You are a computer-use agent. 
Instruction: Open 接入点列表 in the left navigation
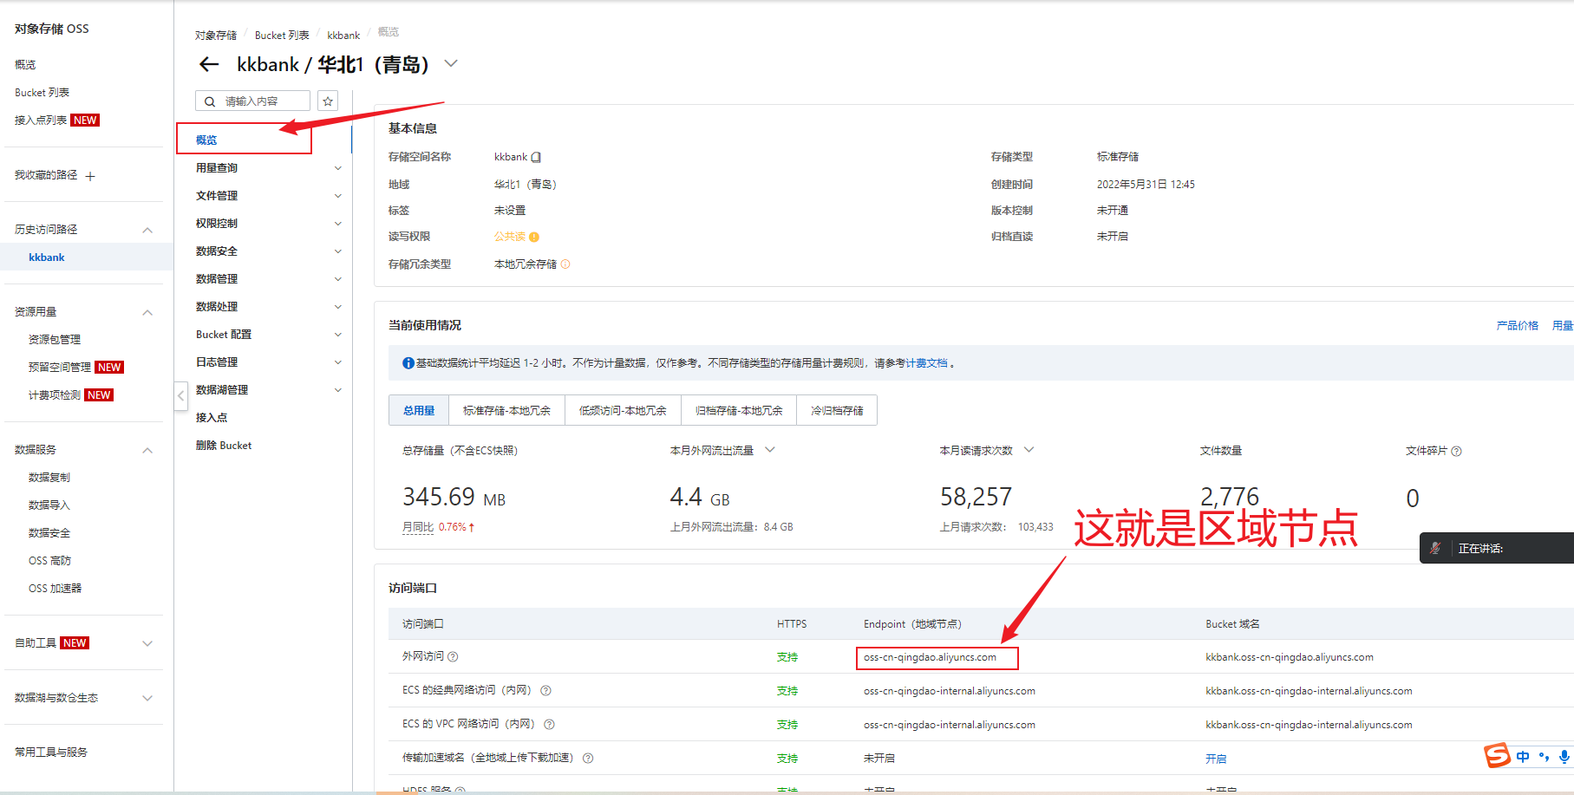41,121
